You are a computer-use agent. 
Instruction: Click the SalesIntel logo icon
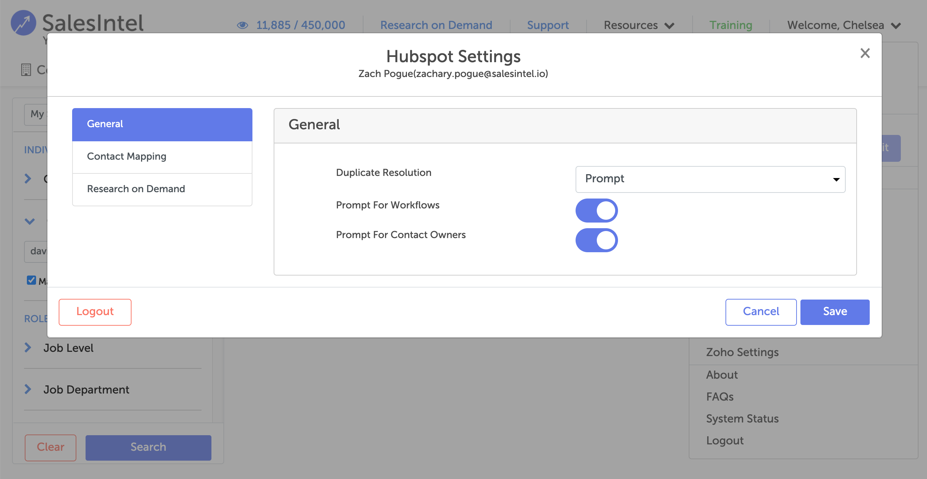point(23,23)
